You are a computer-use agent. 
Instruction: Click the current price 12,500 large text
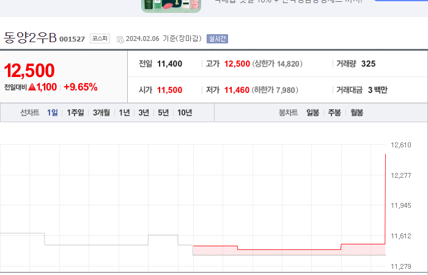pos(29,70)
